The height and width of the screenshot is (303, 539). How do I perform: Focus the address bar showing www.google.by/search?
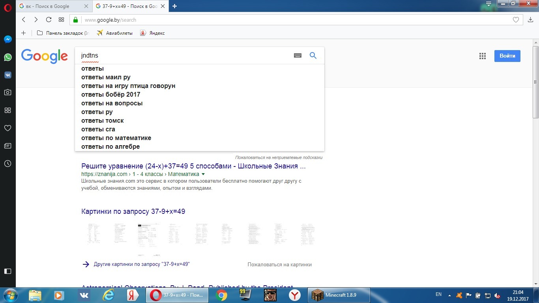[x=296, y=20]
